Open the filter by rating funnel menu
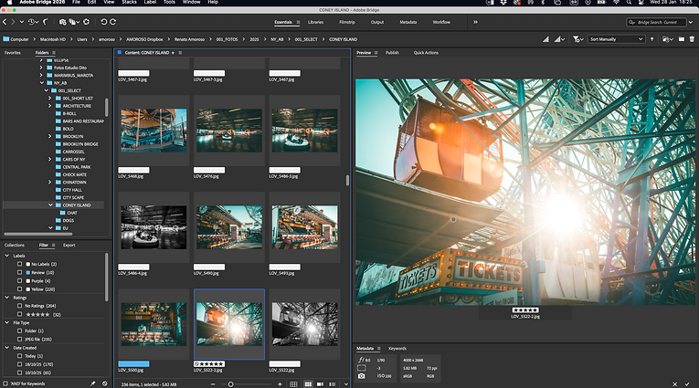The width and height of the screenshot is (699, 388). [x=577, y=39]
